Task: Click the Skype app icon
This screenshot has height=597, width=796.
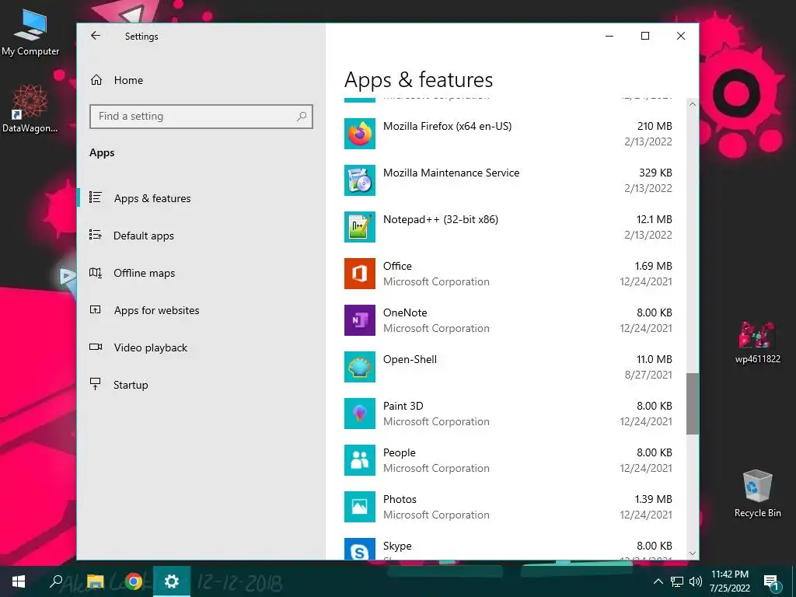Action: 359,550
